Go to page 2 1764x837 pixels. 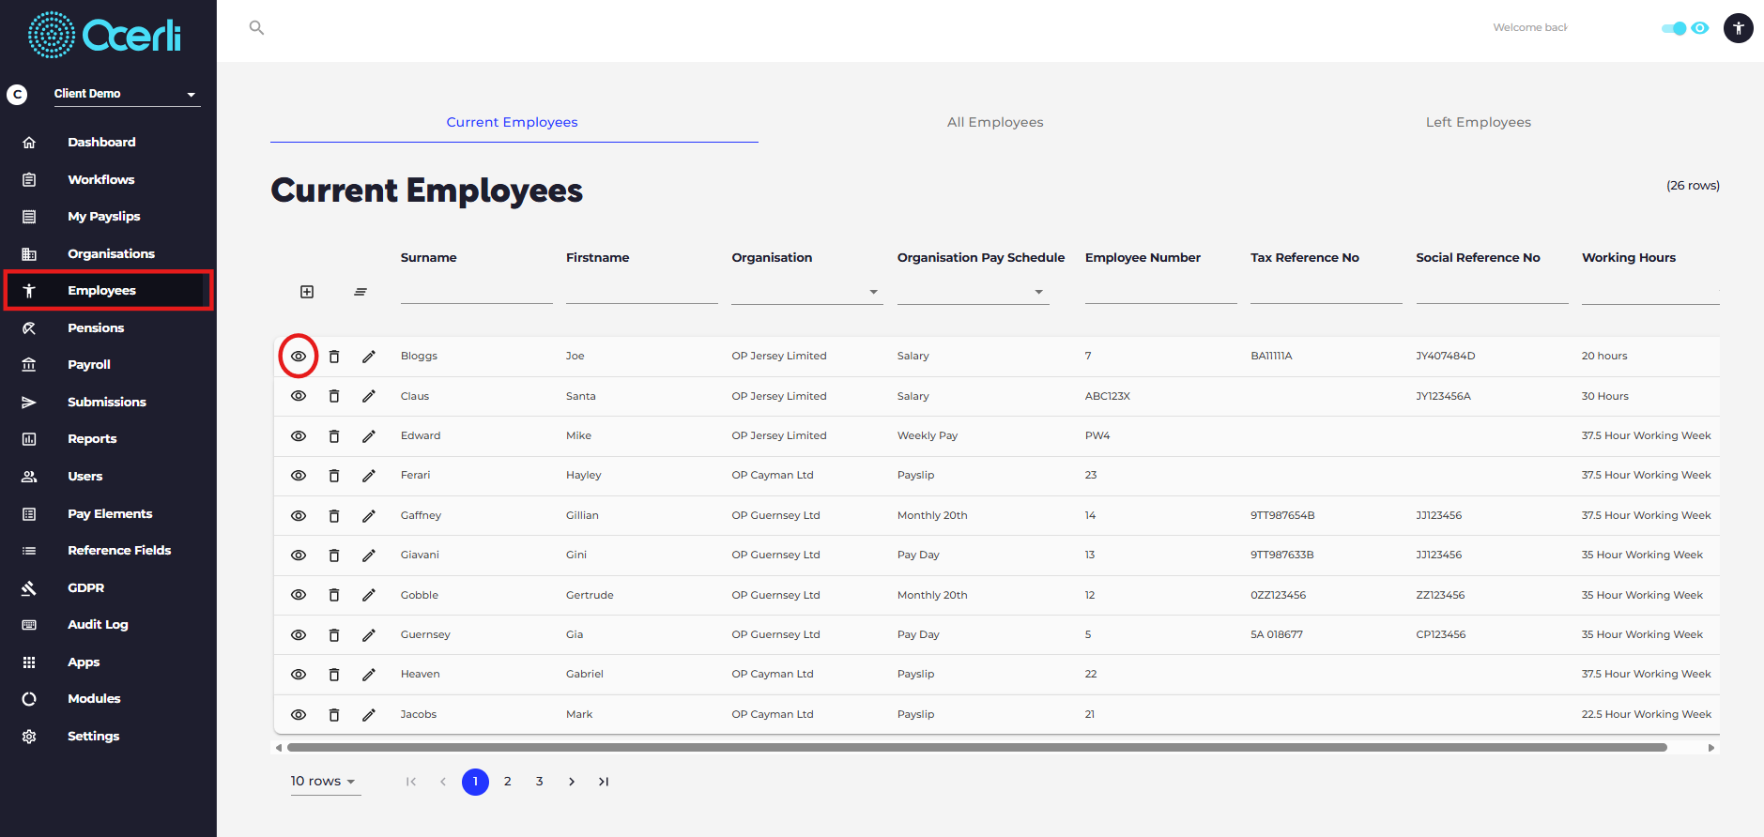508,782
